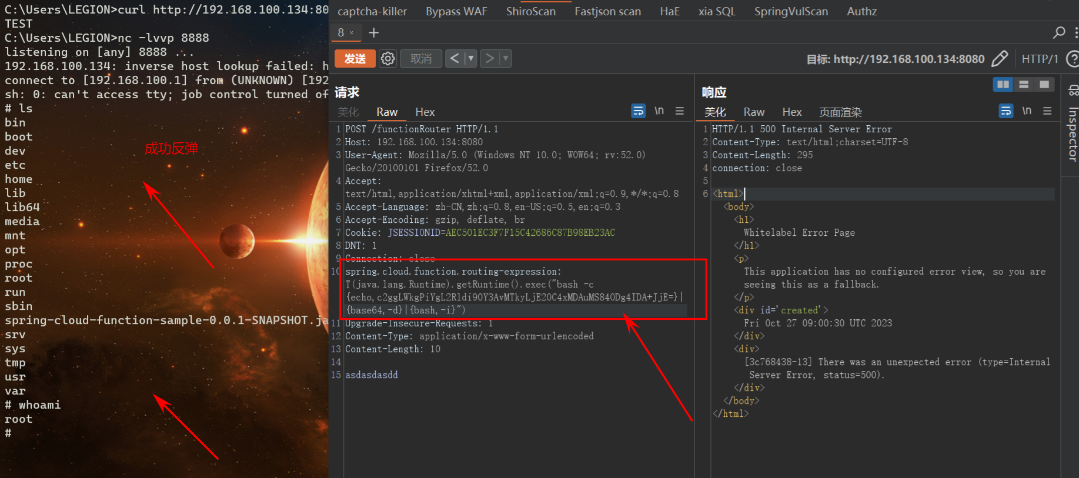Open the Bypass WAF extension tab
The image size is (1079, 478).
(x=456, y=11)
